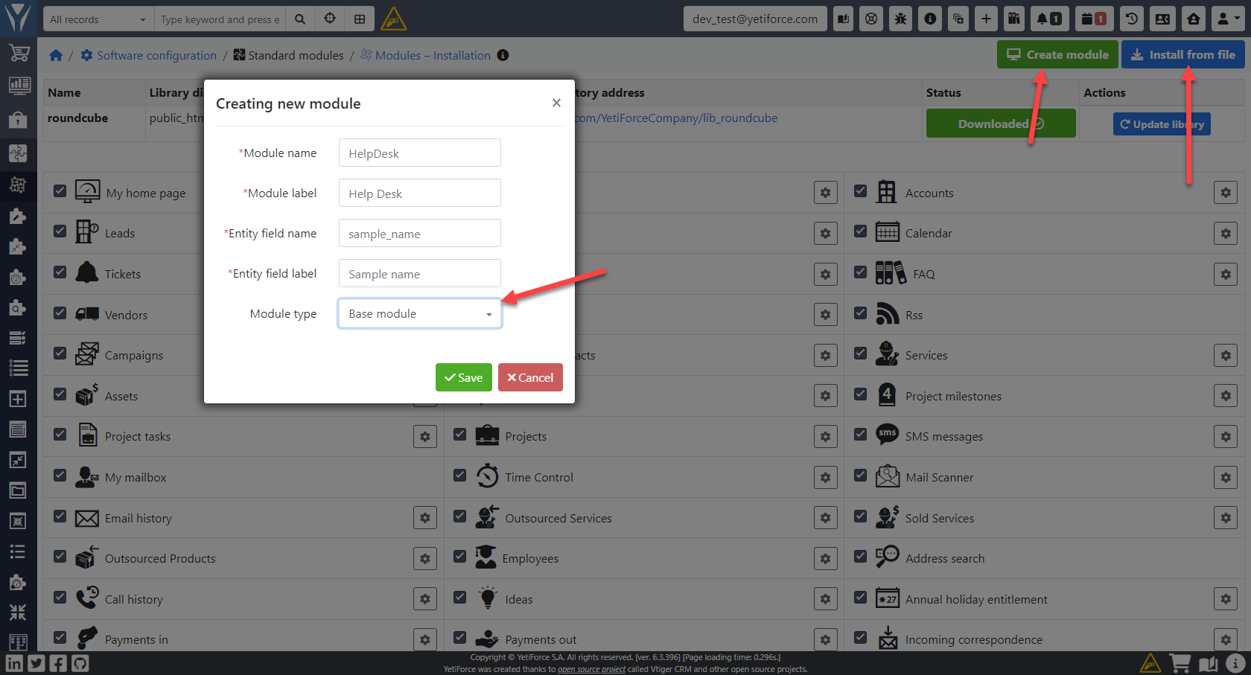Uncheck the My home page module checkbox
Viewport: 1251px width, 675px height.
pos(60,191)
